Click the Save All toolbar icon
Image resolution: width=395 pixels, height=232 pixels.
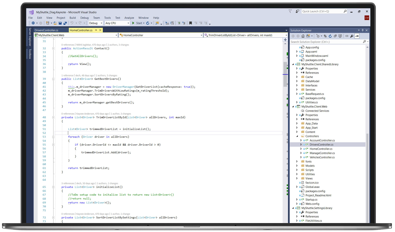(66, 23)
